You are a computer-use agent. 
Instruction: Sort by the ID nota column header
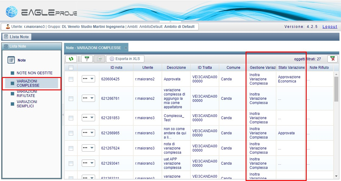pyautogui.click(x=116, y=68)
